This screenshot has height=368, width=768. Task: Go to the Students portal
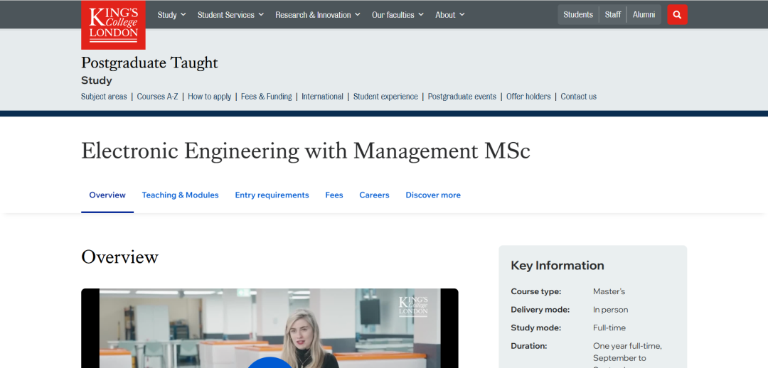[x=578, y=15]
